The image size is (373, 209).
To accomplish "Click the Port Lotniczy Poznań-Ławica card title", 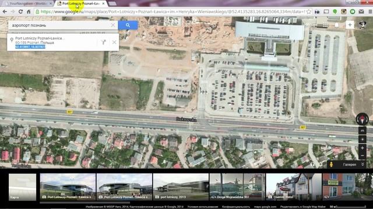I will pos(40,38).
